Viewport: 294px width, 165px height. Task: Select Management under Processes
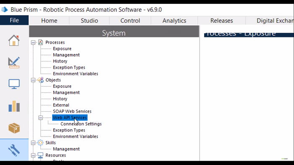pos(66,55)
